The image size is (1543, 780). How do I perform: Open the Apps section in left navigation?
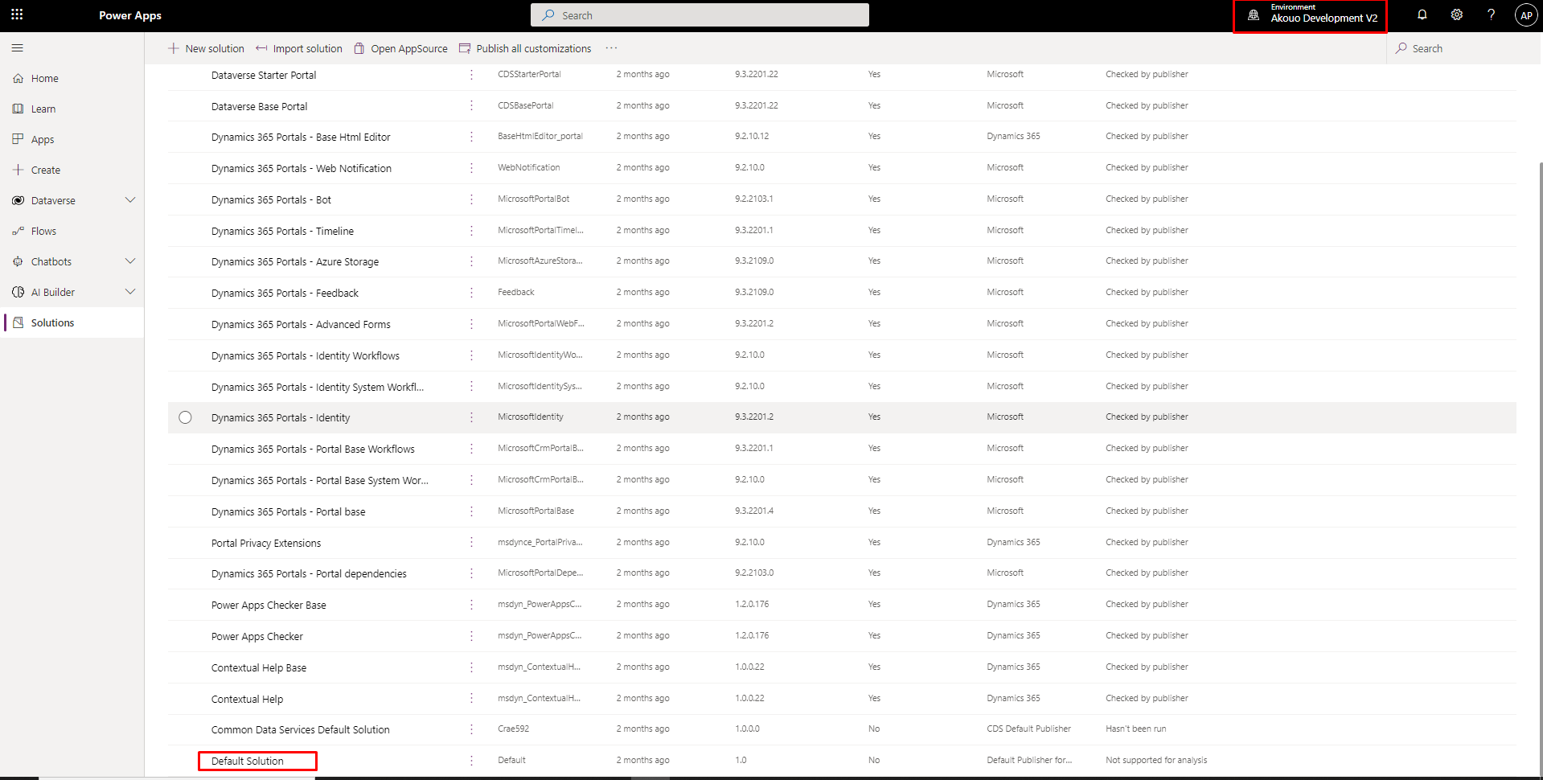(41, 139)
